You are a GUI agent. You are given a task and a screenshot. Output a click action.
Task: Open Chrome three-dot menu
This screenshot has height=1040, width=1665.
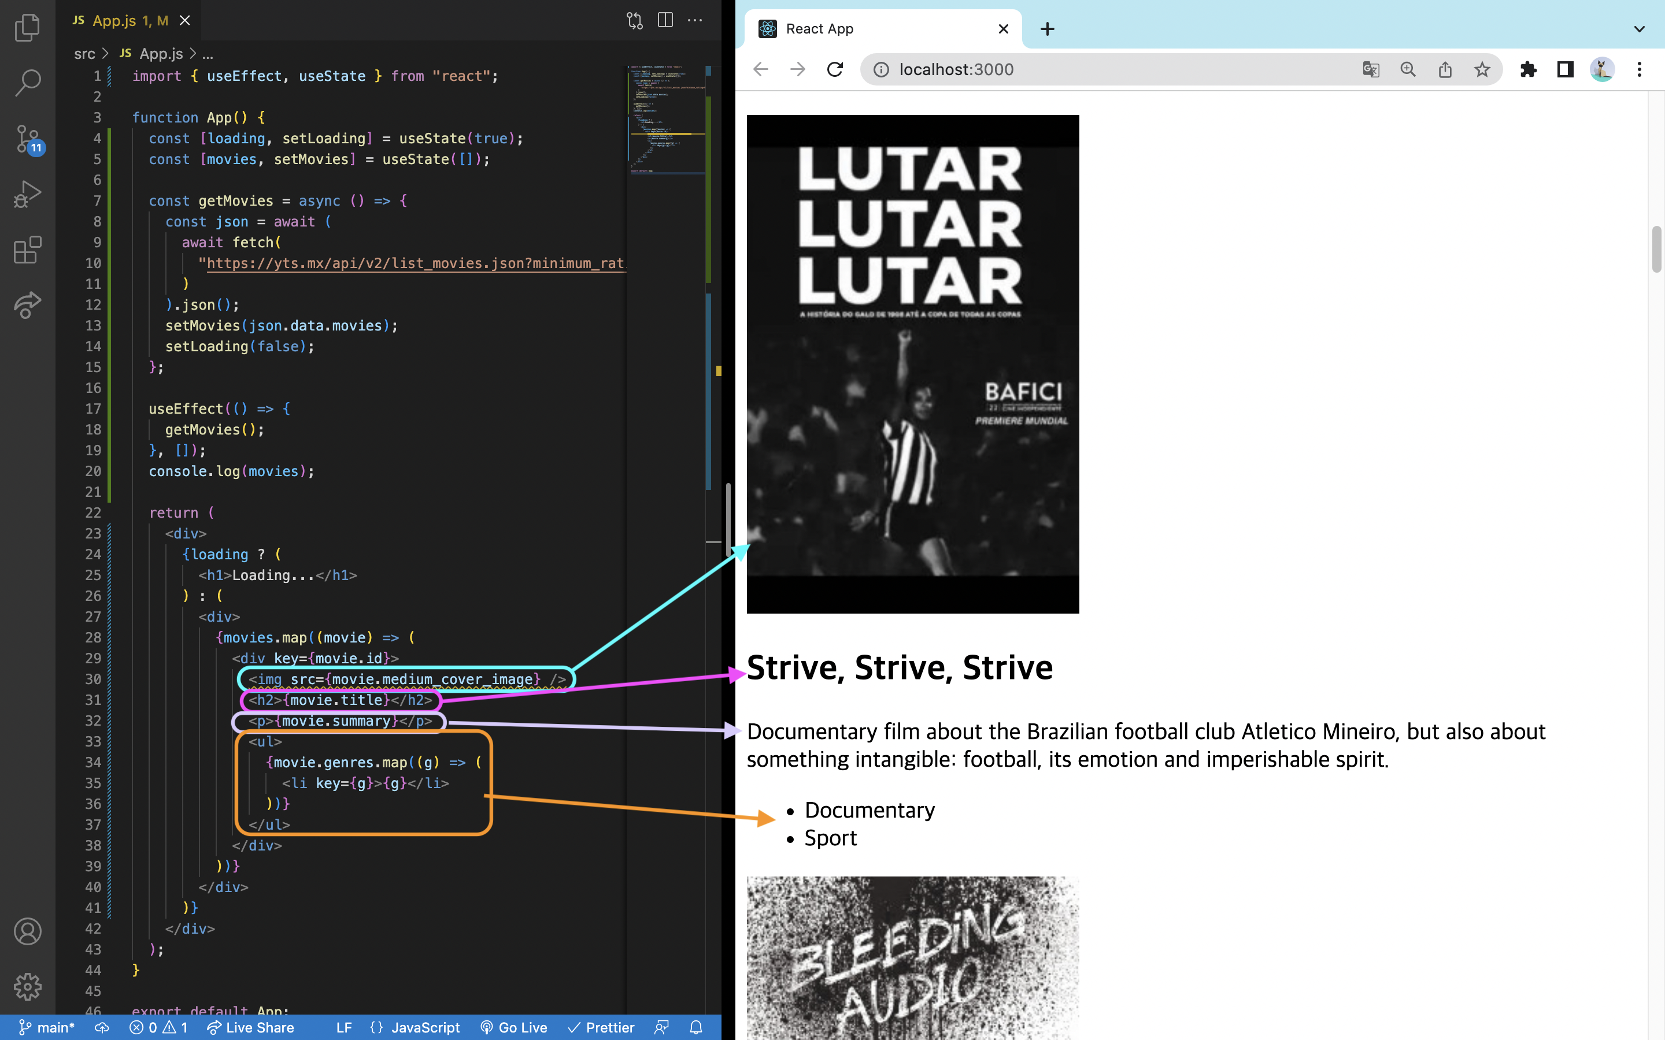point(1640,69)
